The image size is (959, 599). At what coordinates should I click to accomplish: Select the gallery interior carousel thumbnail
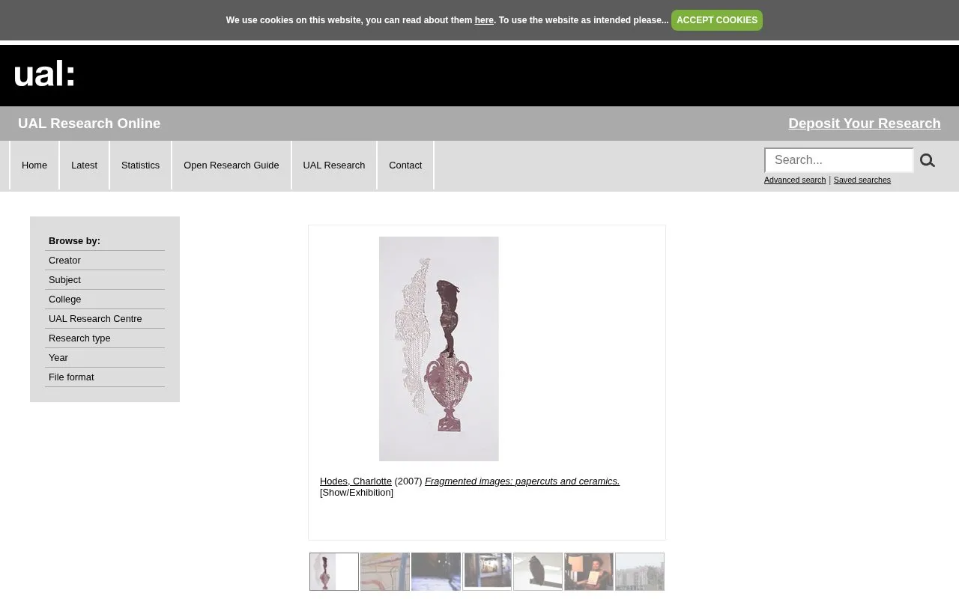tap(487, 572)
